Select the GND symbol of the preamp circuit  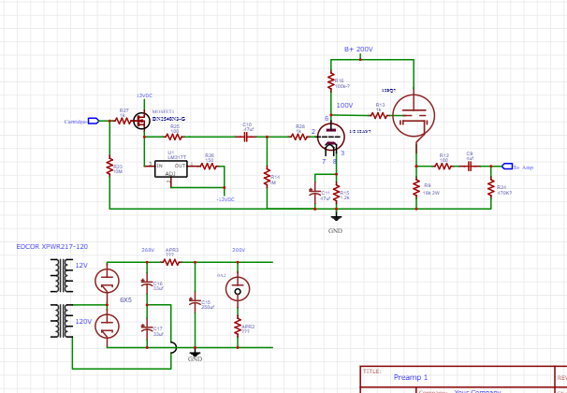(x=336, y=217)
